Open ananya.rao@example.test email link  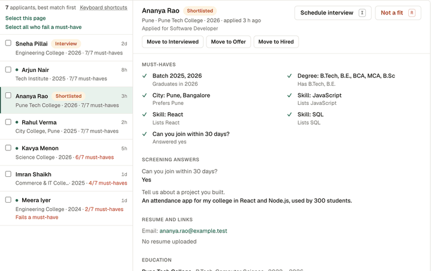[193, 231]
